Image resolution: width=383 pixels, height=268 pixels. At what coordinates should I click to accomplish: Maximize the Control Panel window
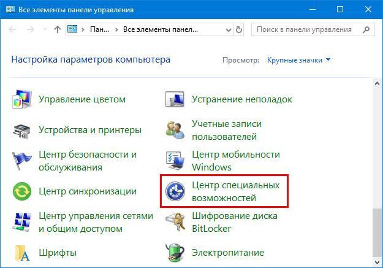click(340, 9)
